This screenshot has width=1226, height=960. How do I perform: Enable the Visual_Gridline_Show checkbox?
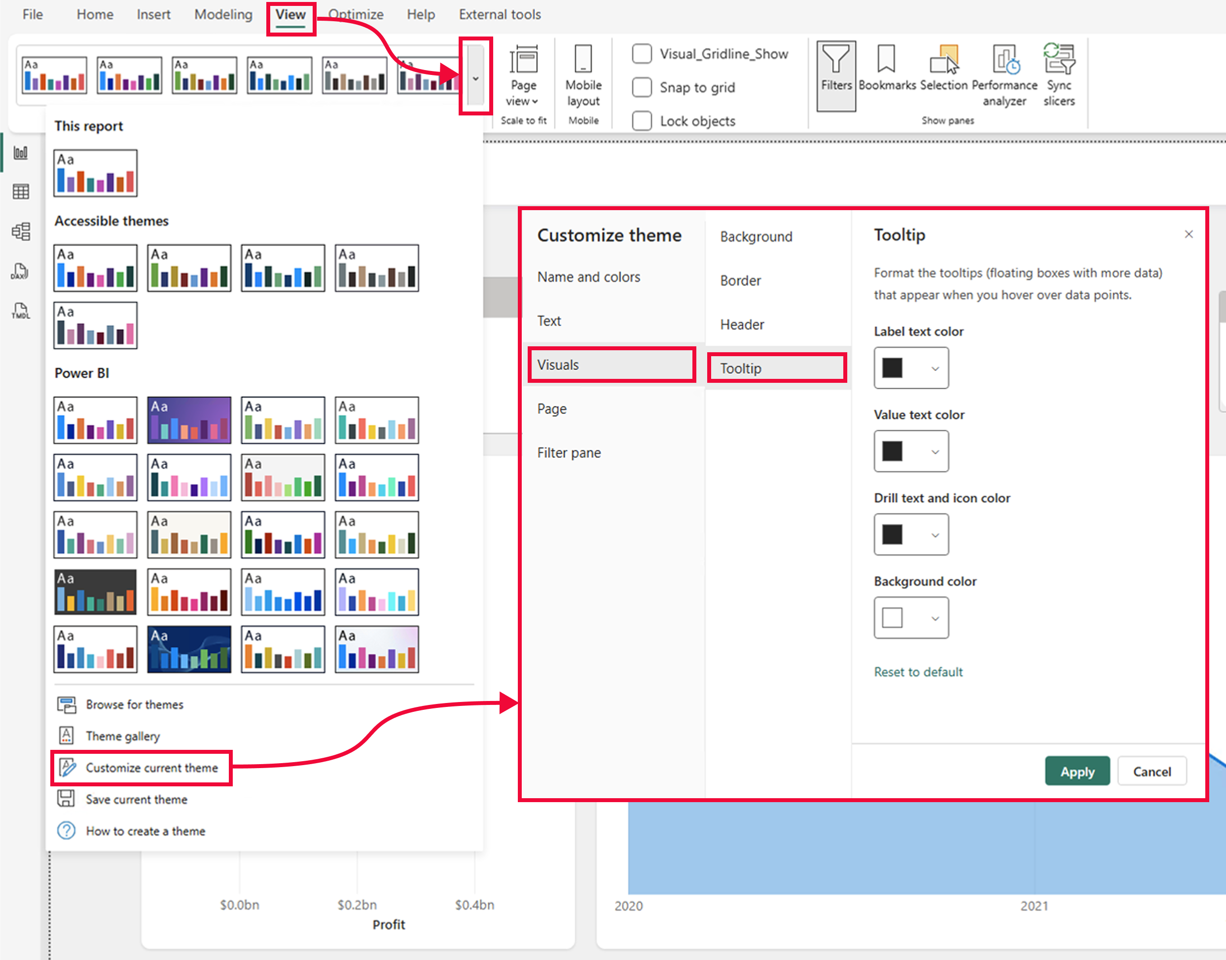(642, 53)
